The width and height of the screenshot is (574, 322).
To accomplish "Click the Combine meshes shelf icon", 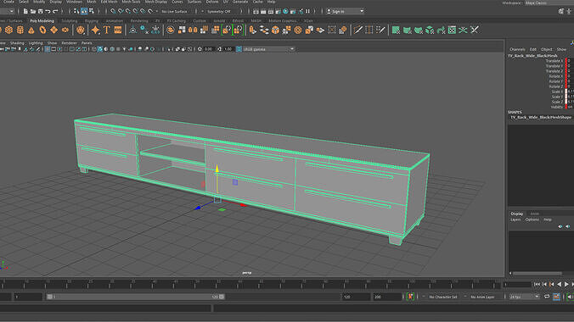I will 170,30.
